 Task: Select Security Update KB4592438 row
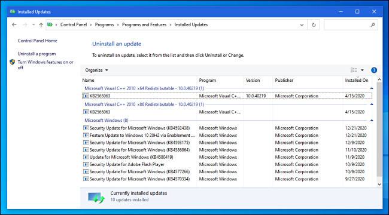click(x=227, y=128)
